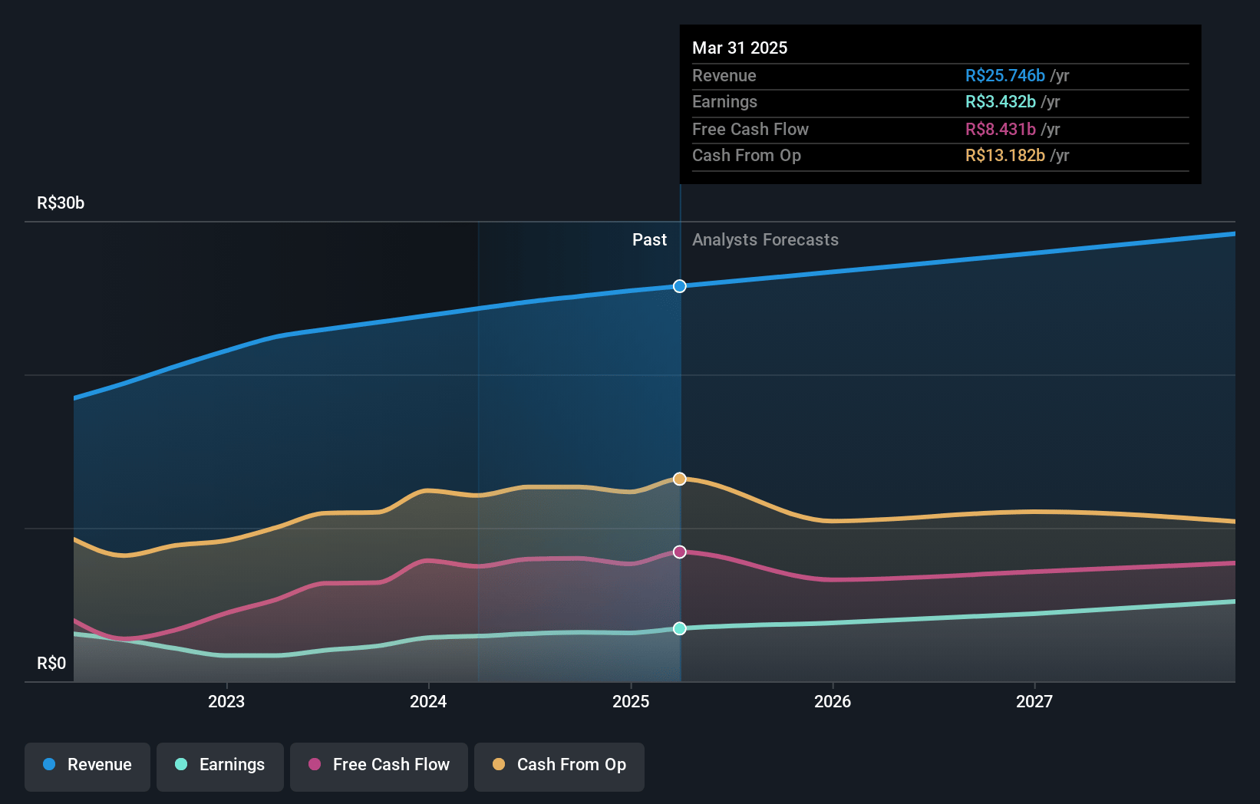
Task: Click the R$0 y-axis label
Action: point(51,663)
